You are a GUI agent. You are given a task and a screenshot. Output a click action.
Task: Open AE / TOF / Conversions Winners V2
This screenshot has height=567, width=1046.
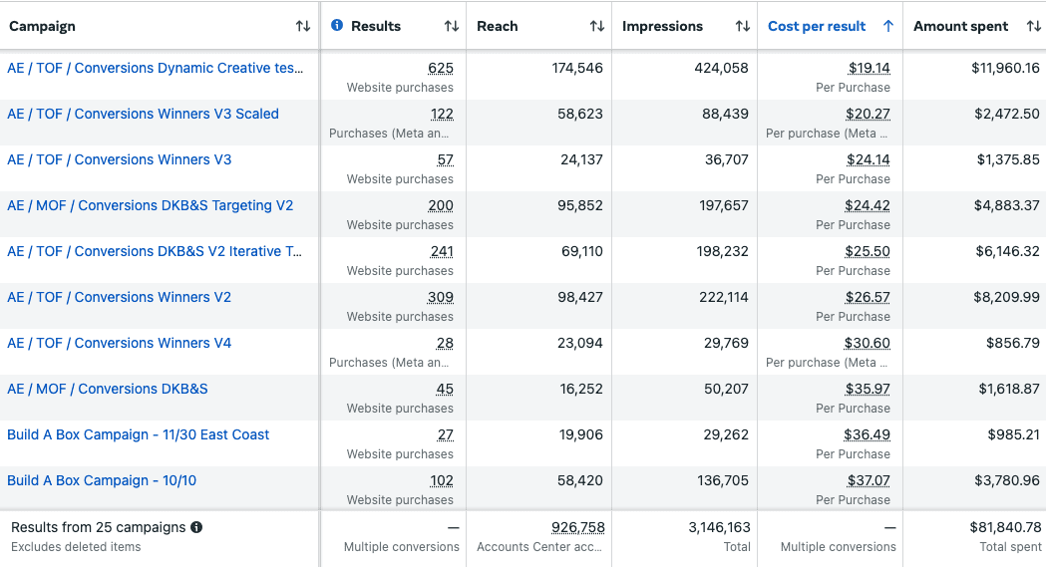(120, 297)
